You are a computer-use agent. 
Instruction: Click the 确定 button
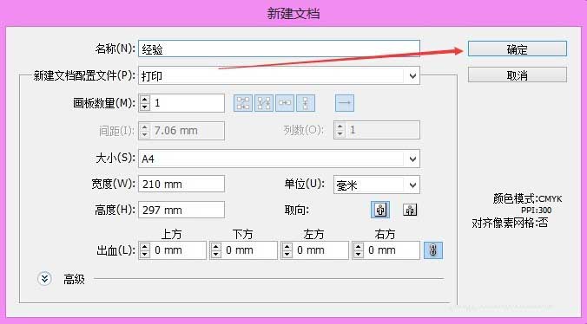[x=518, y=49]
